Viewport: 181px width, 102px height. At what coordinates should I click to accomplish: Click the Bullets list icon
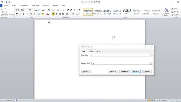pos(53,10)
